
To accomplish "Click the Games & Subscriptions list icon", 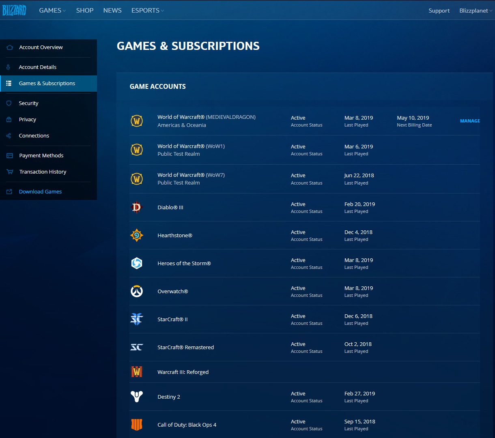I will point(9,83).
